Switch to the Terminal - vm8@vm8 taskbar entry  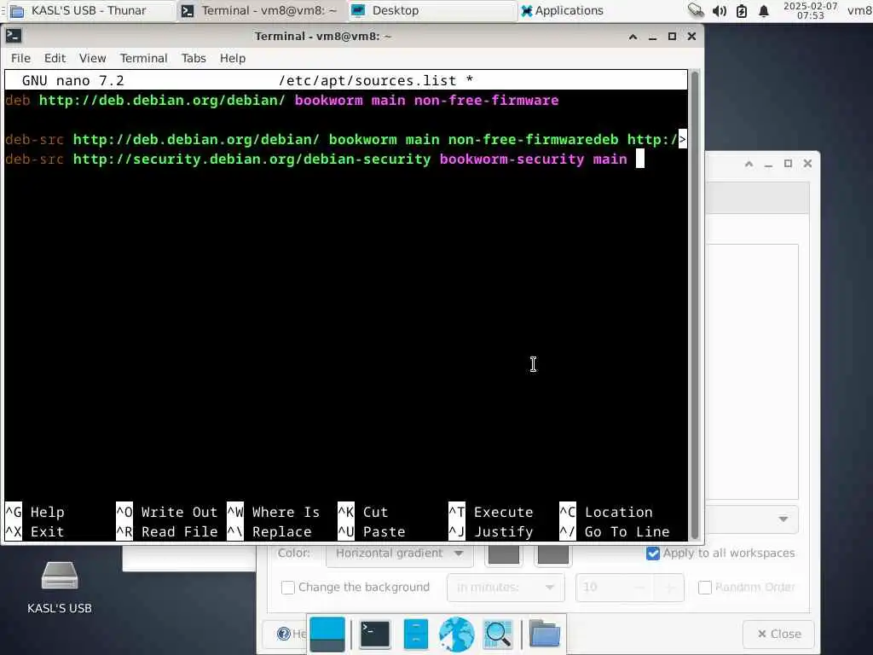pos(261,10)
